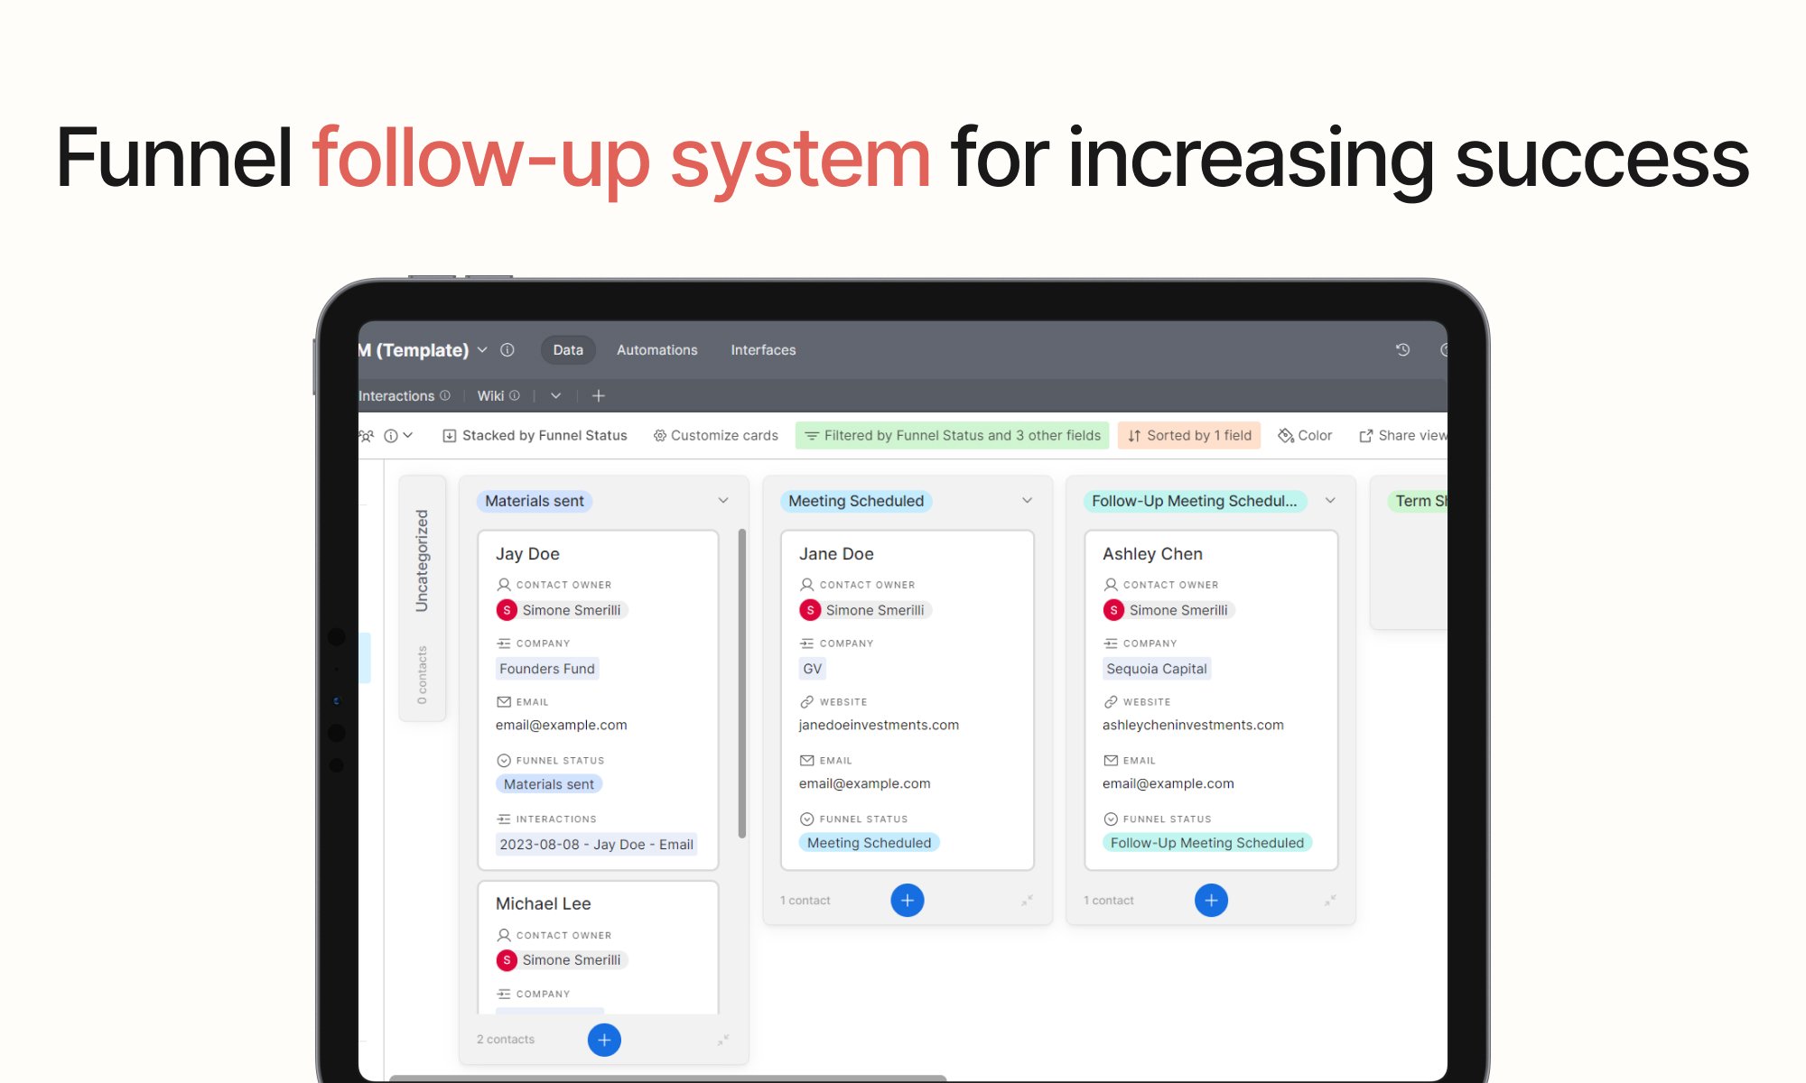The width and height of the screenshot is (1806, 1083).
Task: Open the Wiki table tab
Action: pos(490,395)
